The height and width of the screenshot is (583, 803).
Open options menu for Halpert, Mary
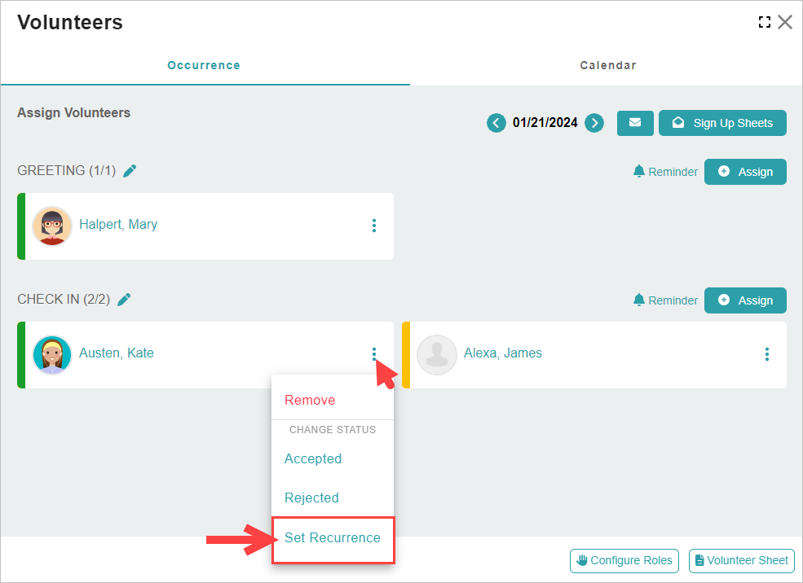click(x=374, y=226)
